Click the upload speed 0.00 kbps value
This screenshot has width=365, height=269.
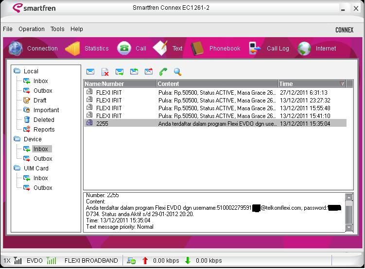coord(166,261)
